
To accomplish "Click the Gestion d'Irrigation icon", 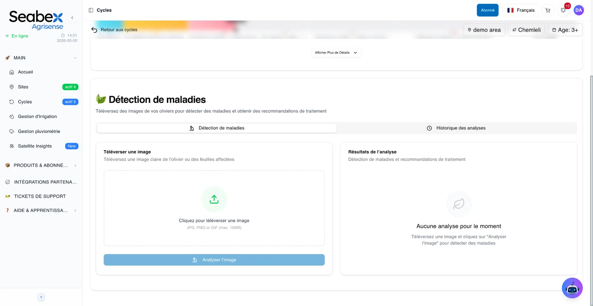I will 11,117.
